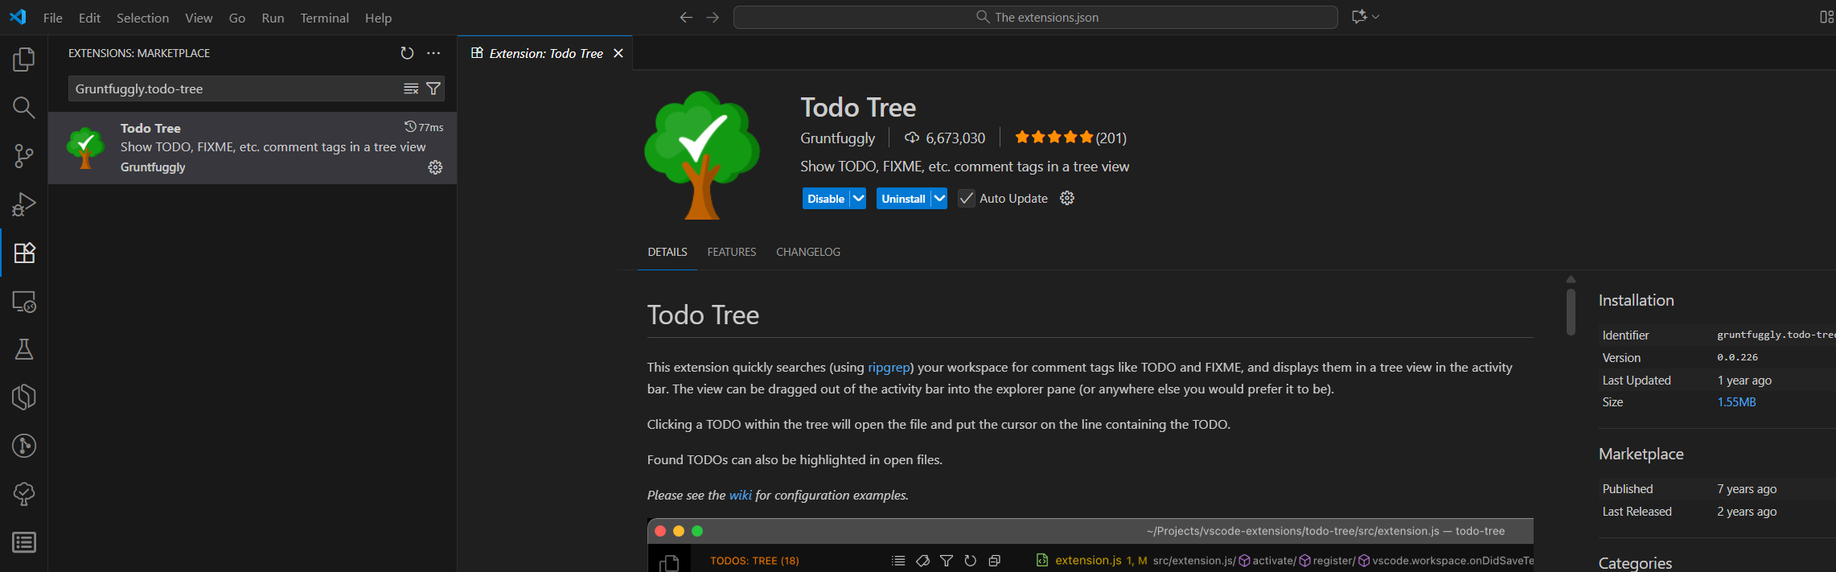The image size is (1836, 572).
Task: Click the 0.0.226 version value
Action: tap(1738, 357)
